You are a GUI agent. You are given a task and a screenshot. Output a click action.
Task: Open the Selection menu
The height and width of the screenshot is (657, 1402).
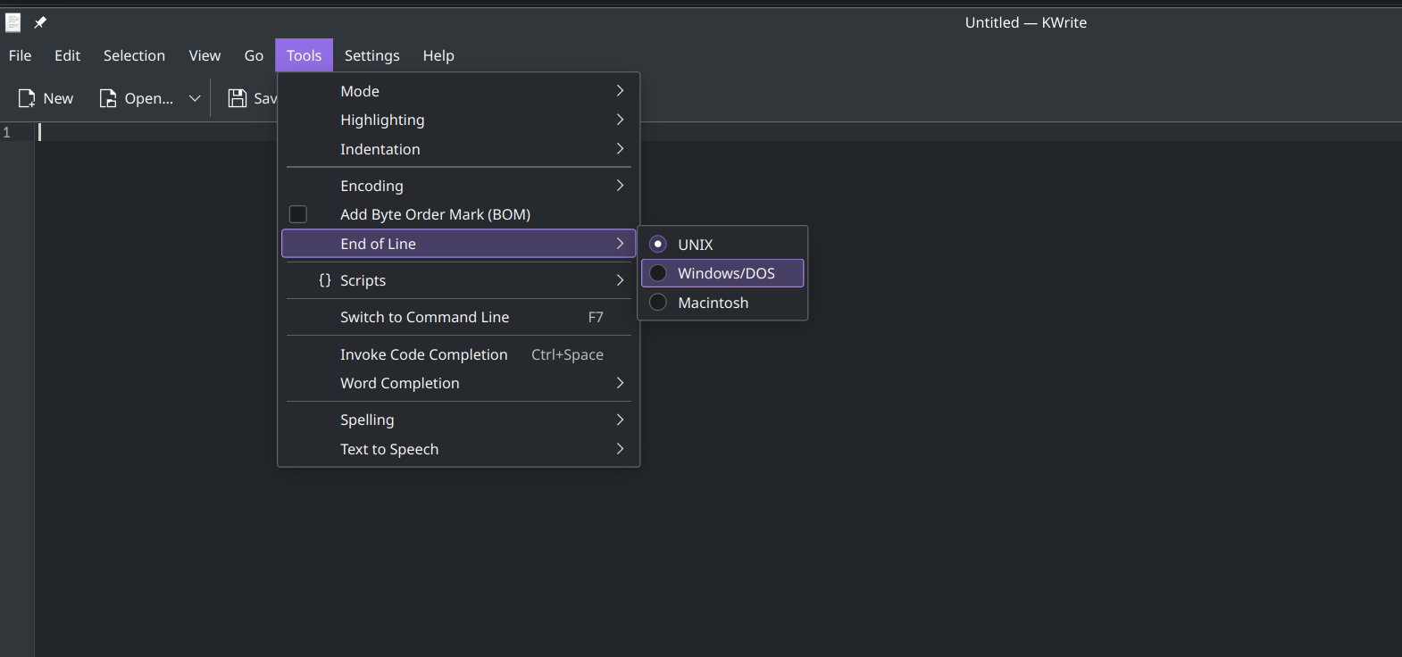pos(134,55)
